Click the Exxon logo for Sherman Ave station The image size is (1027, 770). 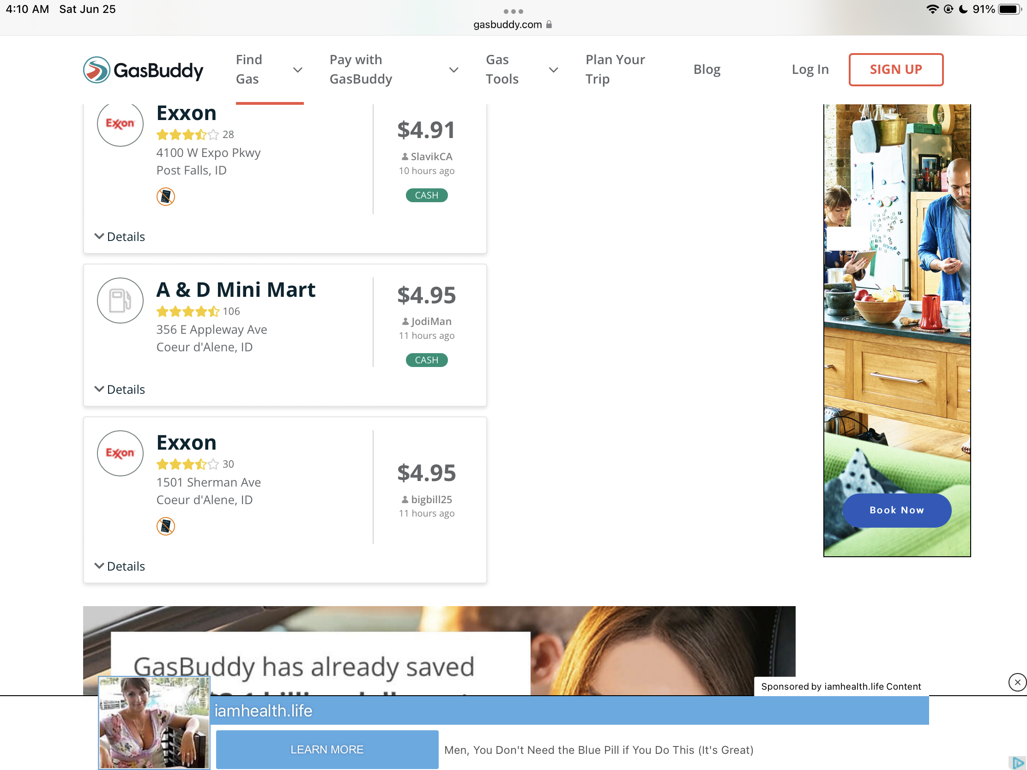coord(120,453)
